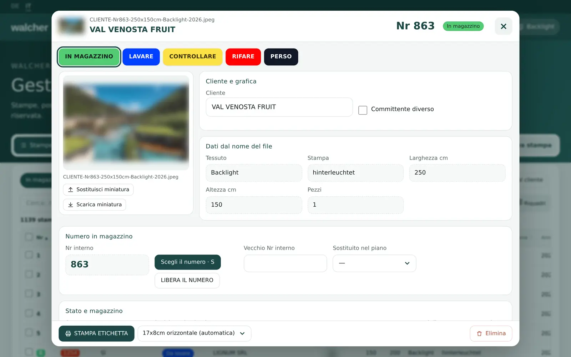Set status to RIFARE
The width and height of the screenshot is (571, 357).
pyautogui.click(x=243, y=57)
